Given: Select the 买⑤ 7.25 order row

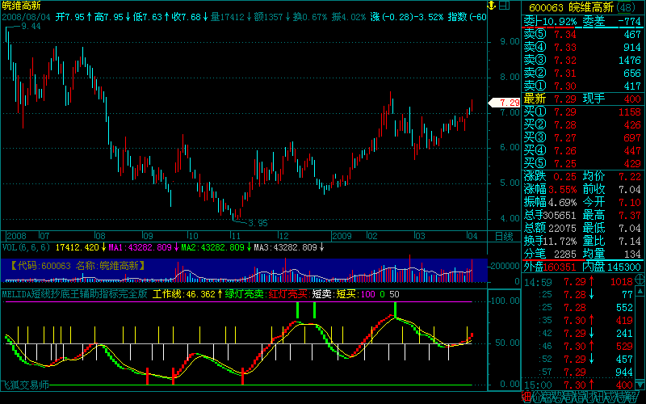Looking at the screenshot, I should tap(582, 164).
